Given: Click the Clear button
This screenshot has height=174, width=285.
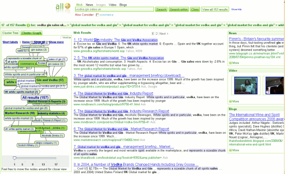Looking at the screenshot, I should pyautogui.click(x=195, y=9).
